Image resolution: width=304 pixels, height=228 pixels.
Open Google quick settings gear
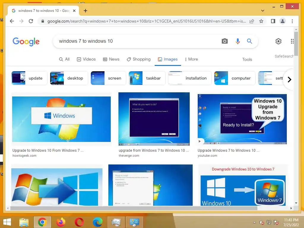tap(278, 41)
